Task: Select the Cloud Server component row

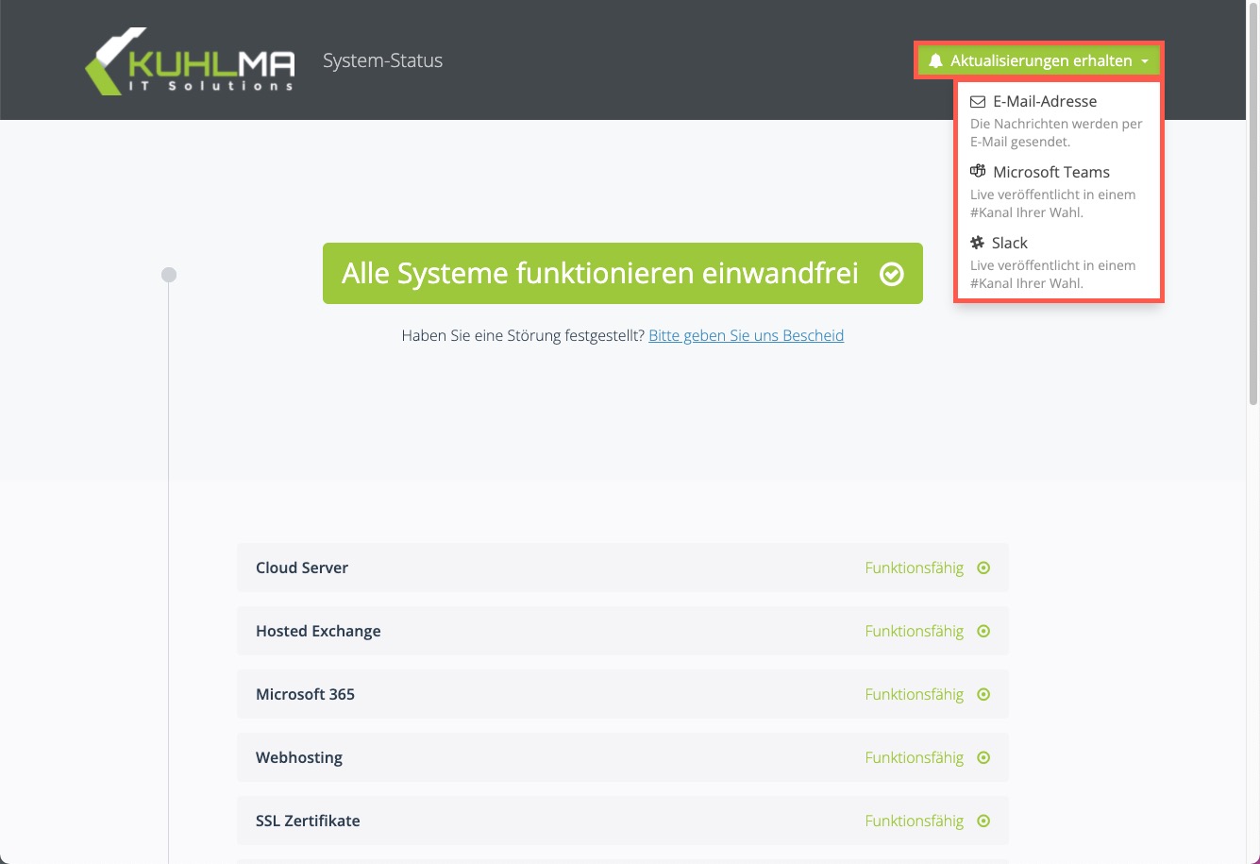Action: [x=623, y=568]
